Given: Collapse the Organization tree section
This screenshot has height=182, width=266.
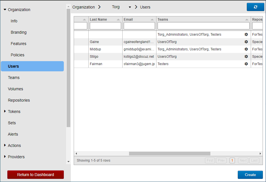Looking at the screenshot, I should [x=5, y=10].
